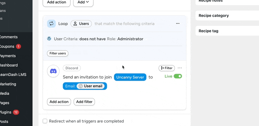Select the Users loop type pill

tap(81, 24)
